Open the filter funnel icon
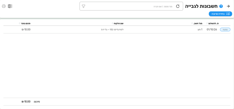The height and width of the screenshot is (109, 234). 84,6
